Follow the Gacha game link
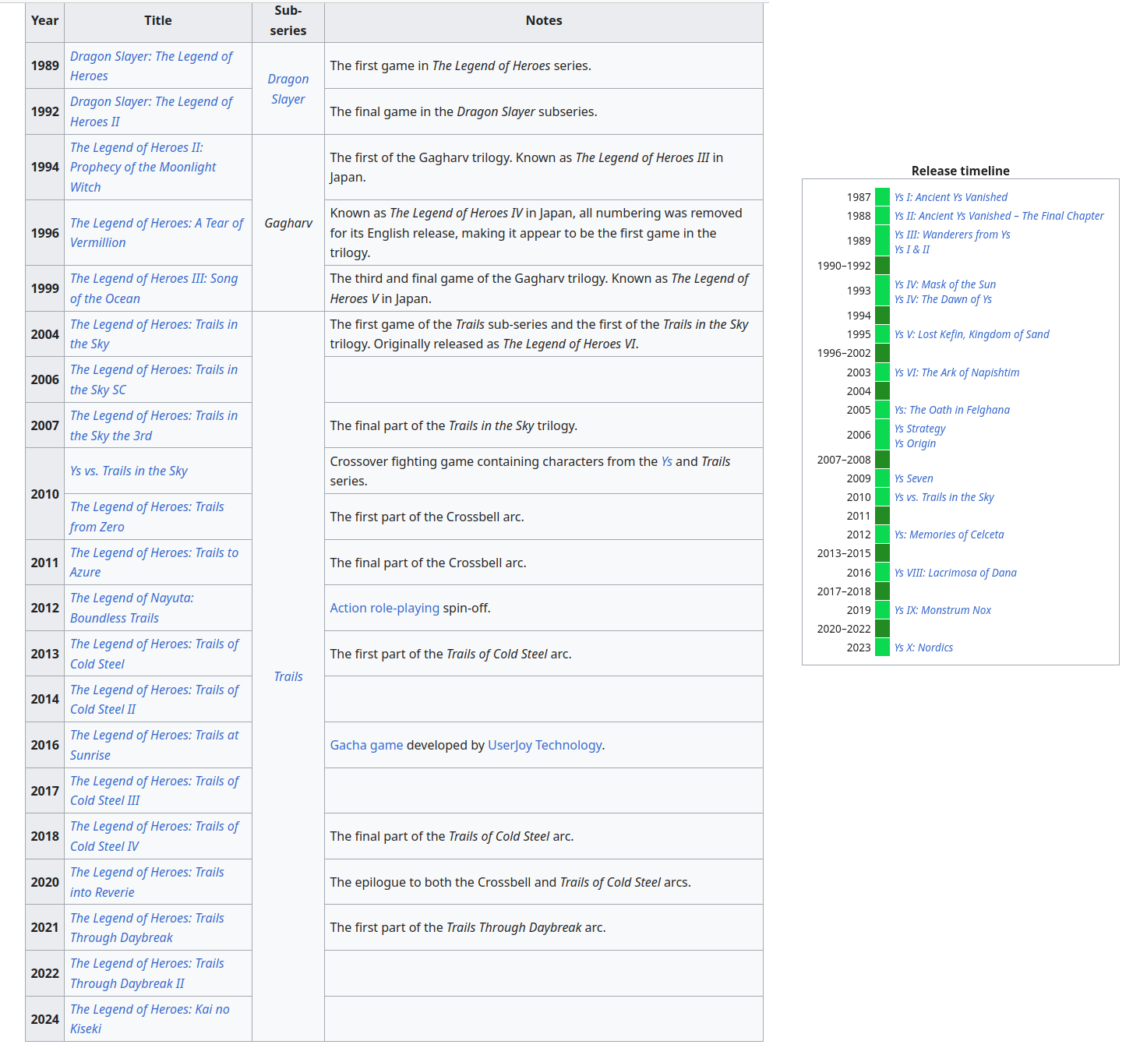The height and width of the screenshot is (1048, 1147). coord(366,745)
